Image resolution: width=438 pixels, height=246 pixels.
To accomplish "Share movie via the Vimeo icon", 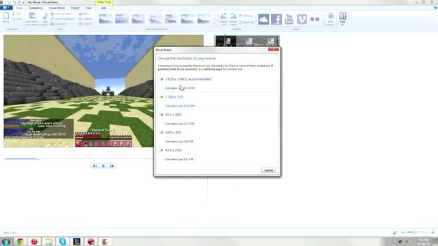I will [x=302, y=19].
